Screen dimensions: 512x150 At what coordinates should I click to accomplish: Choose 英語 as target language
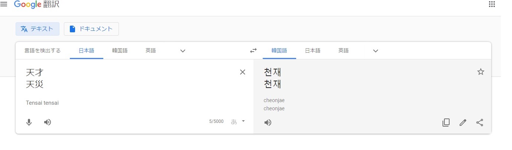[x=344, y=51]
